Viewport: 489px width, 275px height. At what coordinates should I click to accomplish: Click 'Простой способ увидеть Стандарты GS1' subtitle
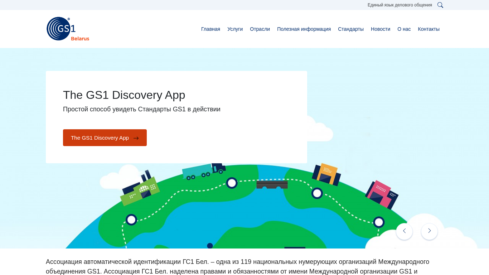coord(142,109)
